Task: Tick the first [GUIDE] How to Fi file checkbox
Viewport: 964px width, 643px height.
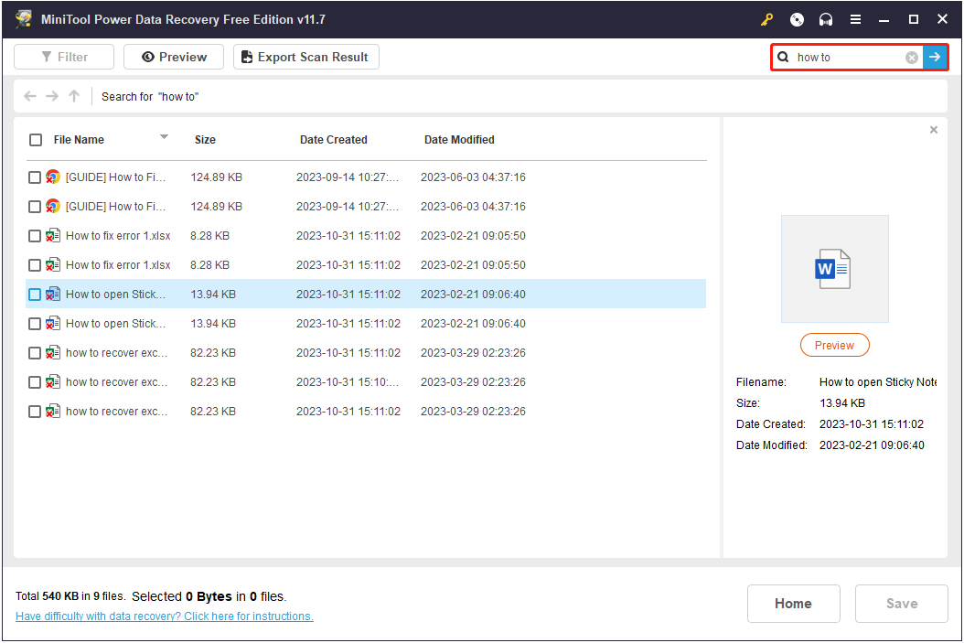Action: click(35, 177)
